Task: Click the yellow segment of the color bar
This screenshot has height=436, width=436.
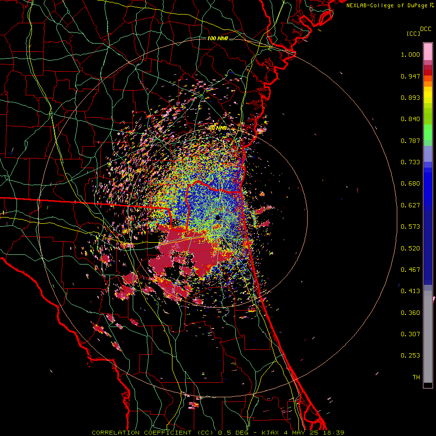Action: pyautogui.click(x=428, y=95)
